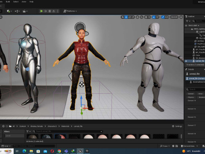The image size is (205, 154).
Task: Start Play in Editor with green play button
Action: tap(41, 11)
